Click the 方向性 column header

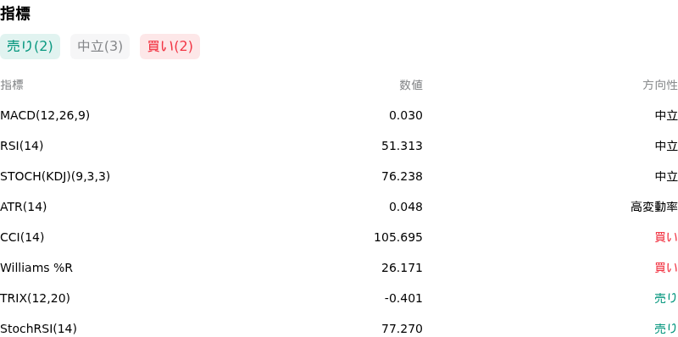(660, 86)
